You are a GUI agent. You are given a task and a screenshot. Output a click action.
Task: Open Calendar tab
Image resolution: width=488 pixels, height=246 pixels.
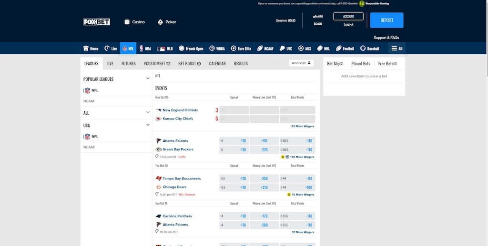pos(217,63)
